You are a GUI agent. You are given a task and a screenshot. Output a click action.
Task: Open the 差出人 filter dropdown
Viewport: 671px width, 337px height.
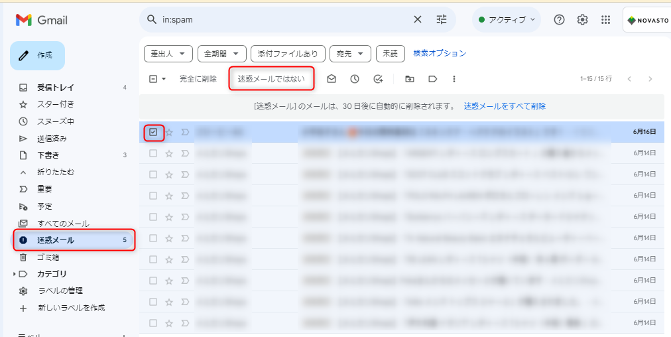(x=168, y=54)
